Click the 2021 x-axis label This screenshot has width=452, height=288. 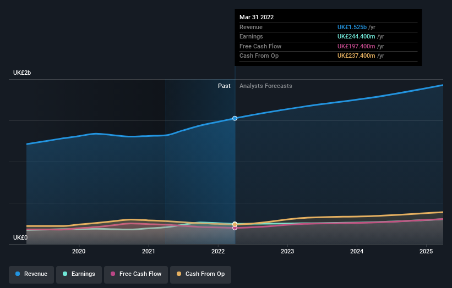pos(149,252)
